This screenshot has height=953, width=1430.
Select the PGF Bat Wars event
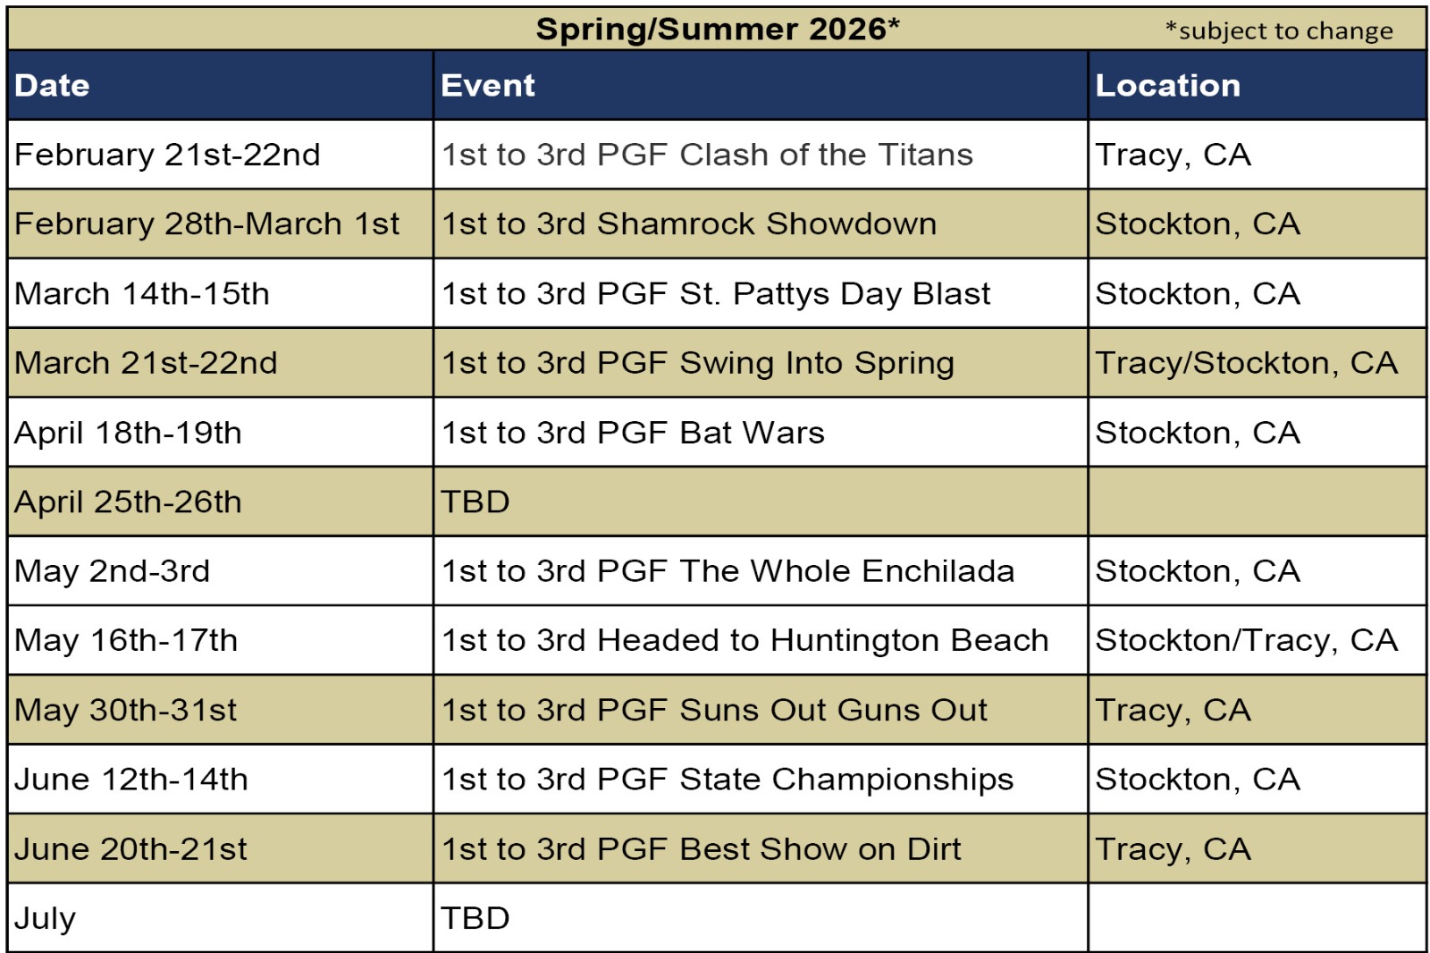click(x=633, y=433)
